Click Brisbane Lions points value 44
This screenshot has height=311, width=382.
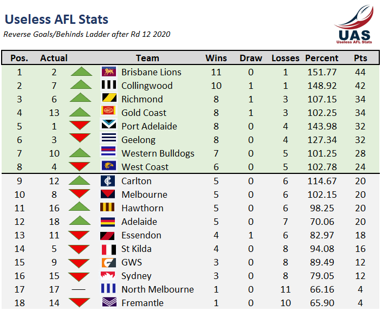360,72
